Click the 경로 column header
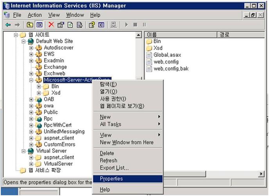Image resolution: width=269 pixels, height=196 pixels. pyautogui.click(x=241, y=35)
